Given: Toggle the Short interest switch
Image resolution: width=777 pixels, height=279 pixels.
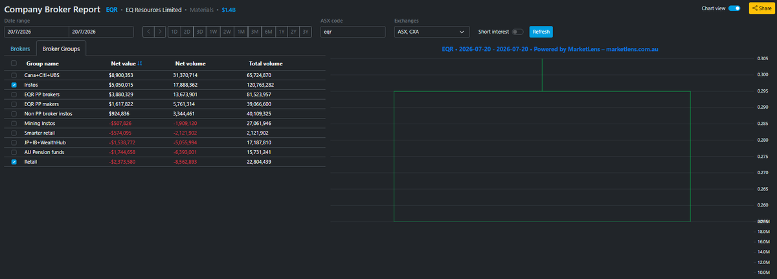Looking at the screenshot, I should pos(517,31).
